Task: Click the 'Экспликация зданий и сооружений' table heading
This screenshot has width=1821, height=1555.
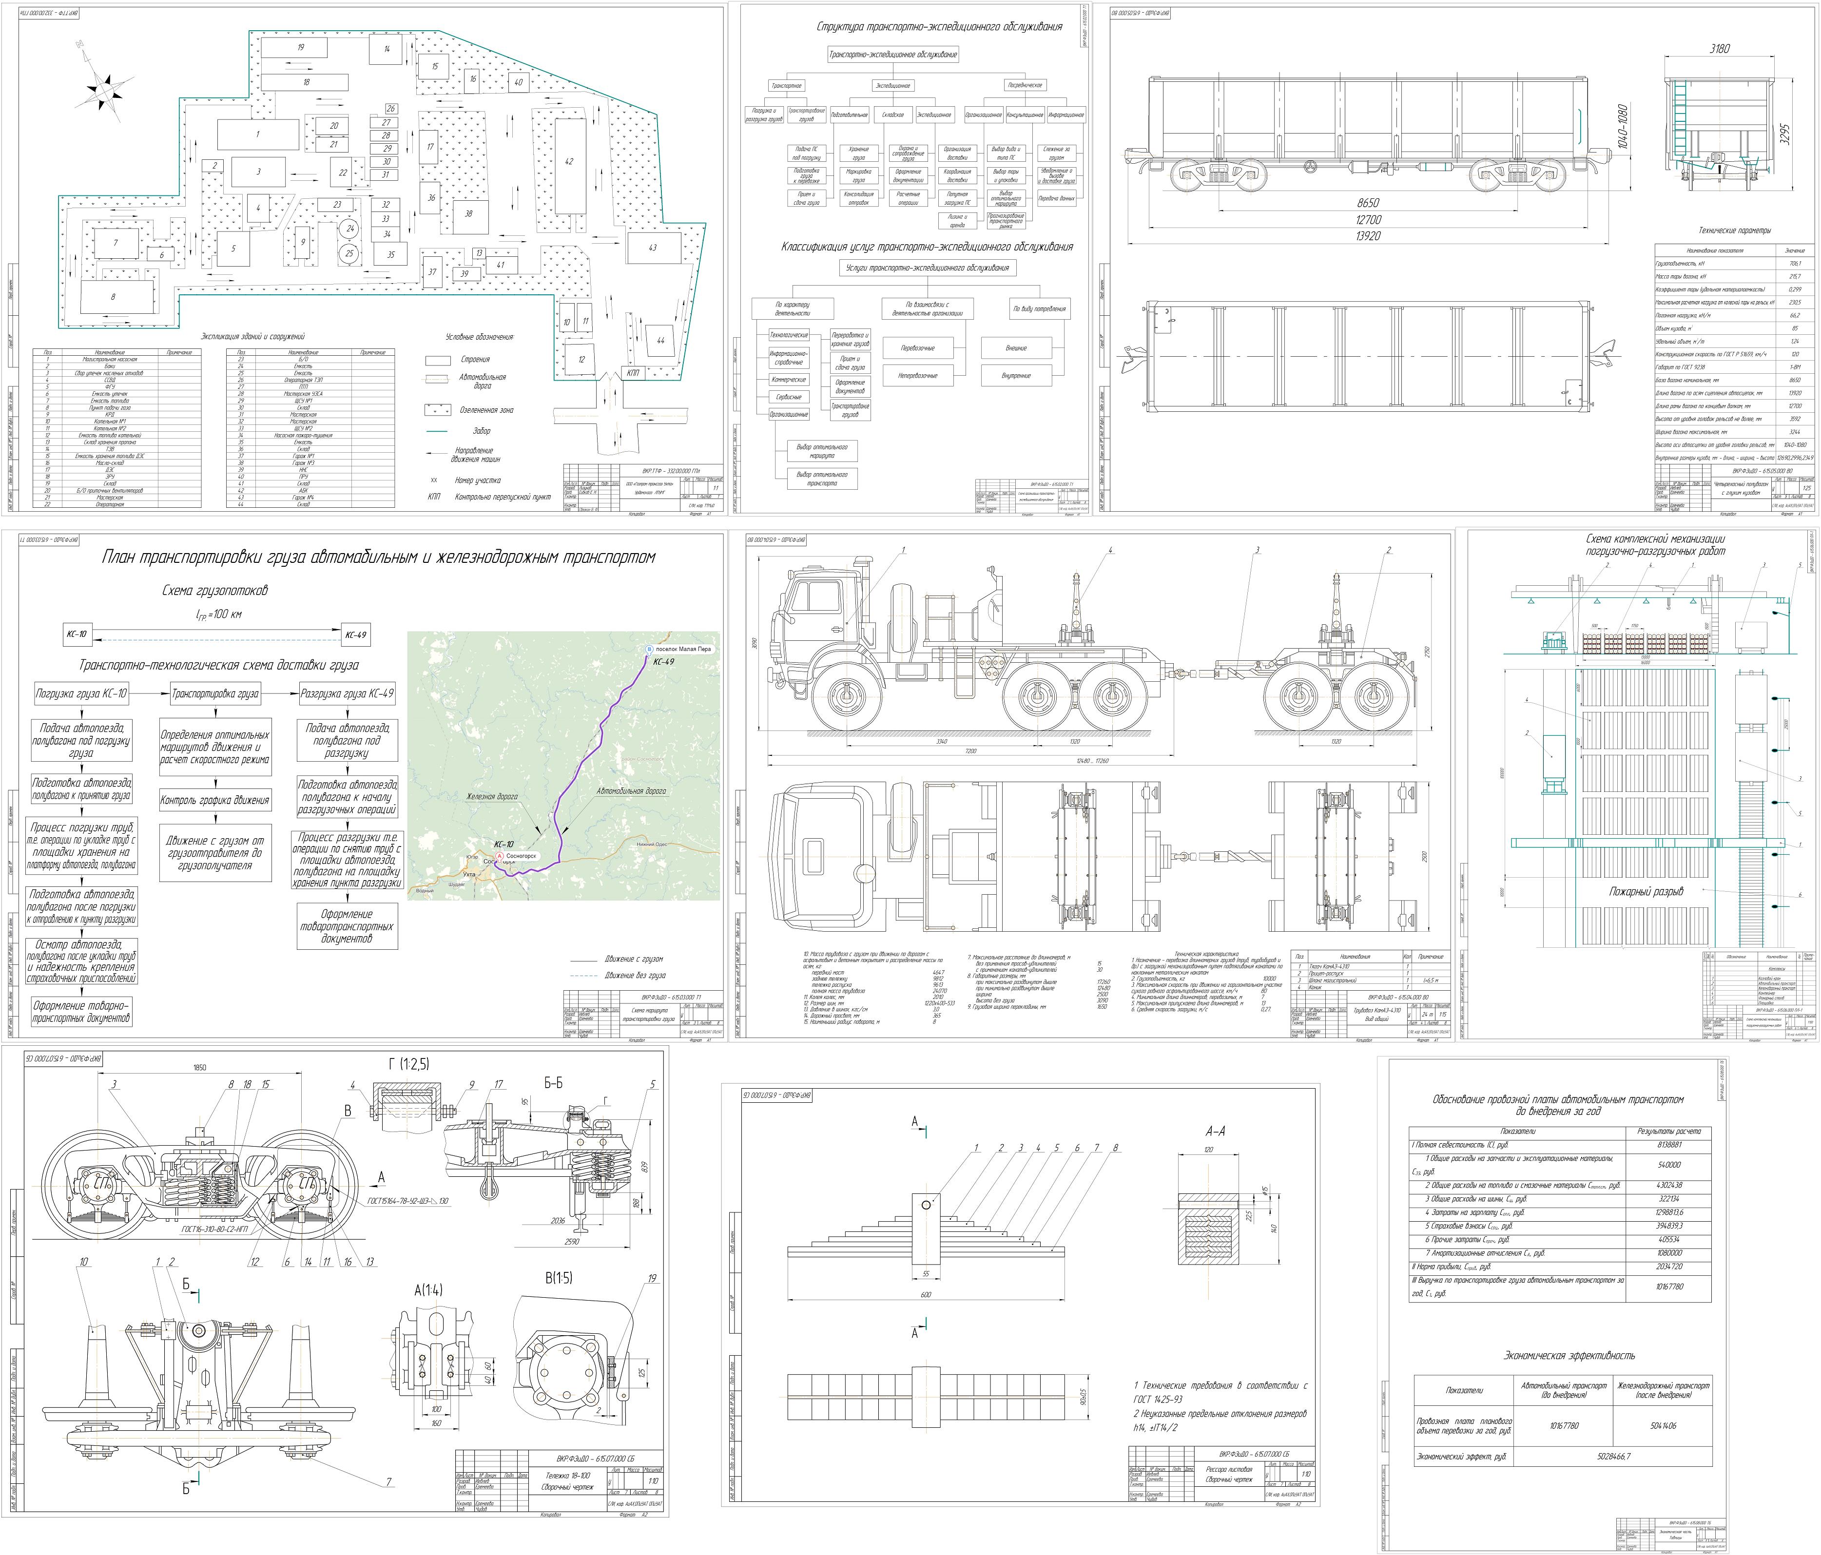Action: click(253, 336)
